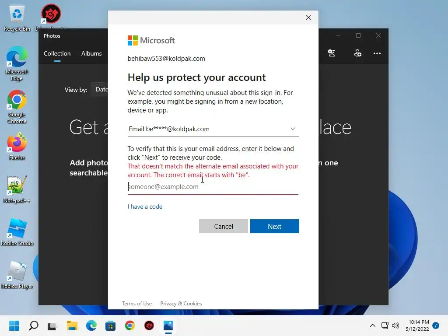Open Privacy & Cookies link
The width and height of the screenshot is (448, 336).
point(181,304)
